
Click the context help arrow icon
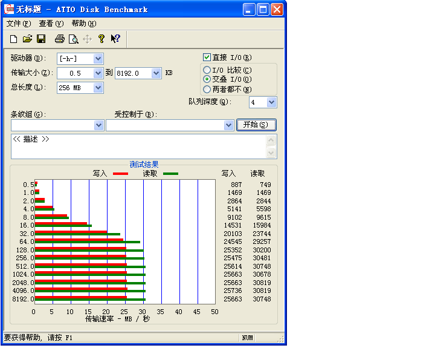(x=115, y=39)
